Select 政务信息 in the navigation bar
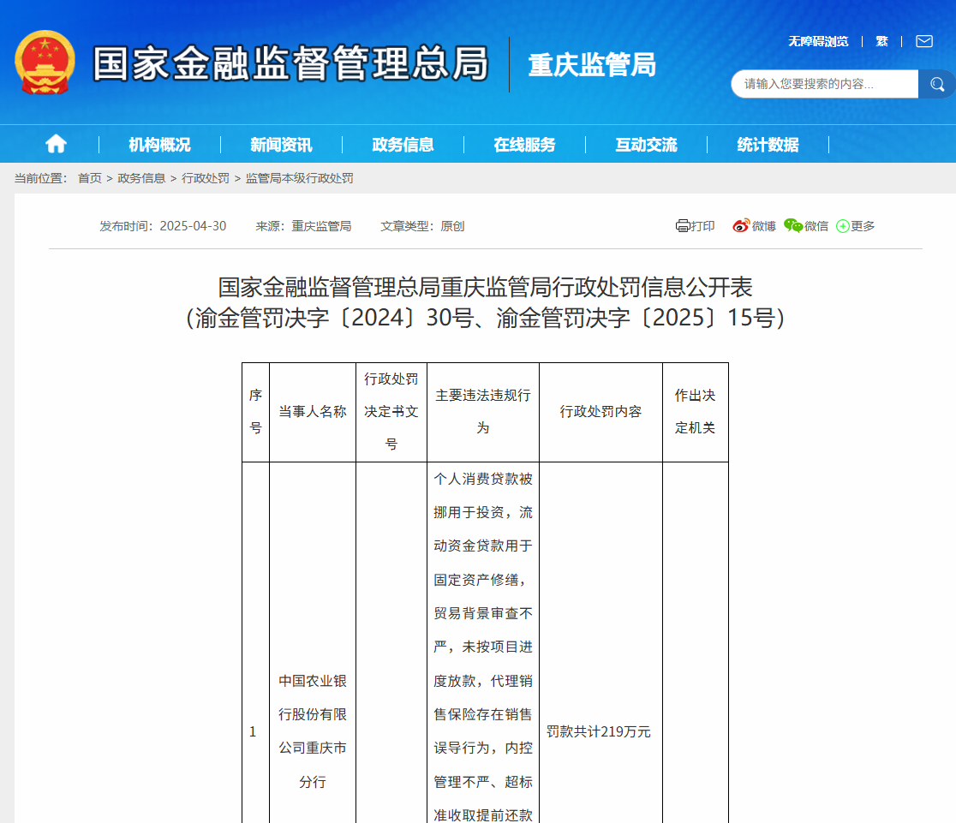Image resolution: width=956 pixels, height=823 pixels. tap(403, 144)
